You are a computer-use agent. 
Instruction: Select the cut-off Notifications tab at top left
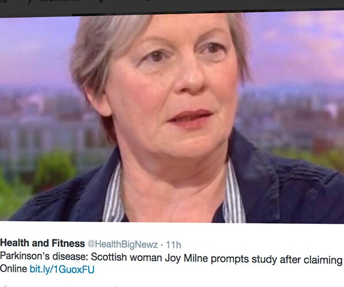(3, 1)
